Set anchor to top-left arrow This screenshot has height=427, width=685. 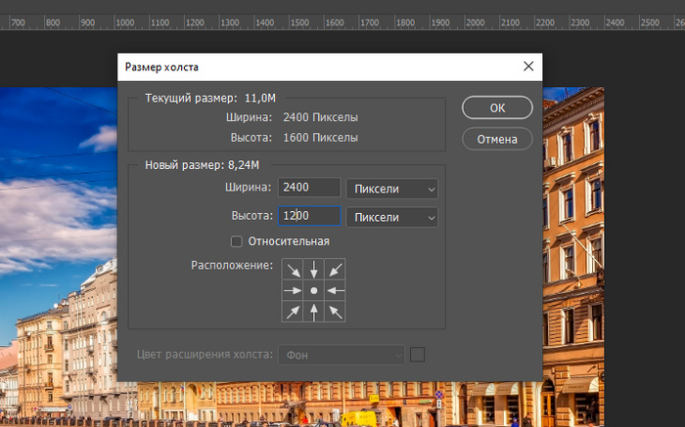pyautogui.click(x=294, y=271)
